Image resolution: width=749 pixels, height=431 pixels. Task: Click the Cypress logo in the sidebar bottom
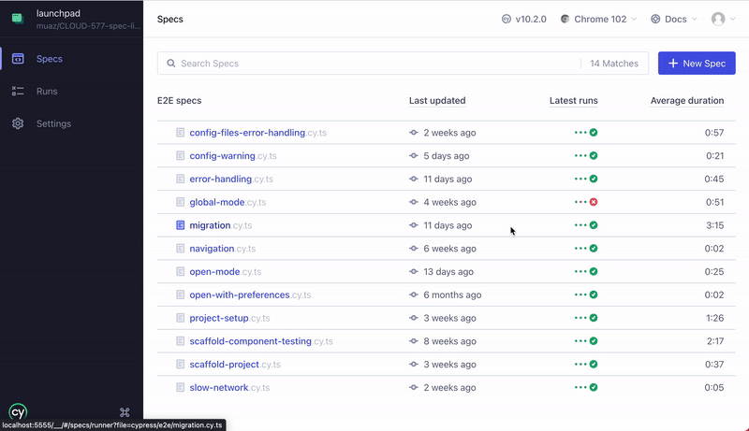point(18,411)
